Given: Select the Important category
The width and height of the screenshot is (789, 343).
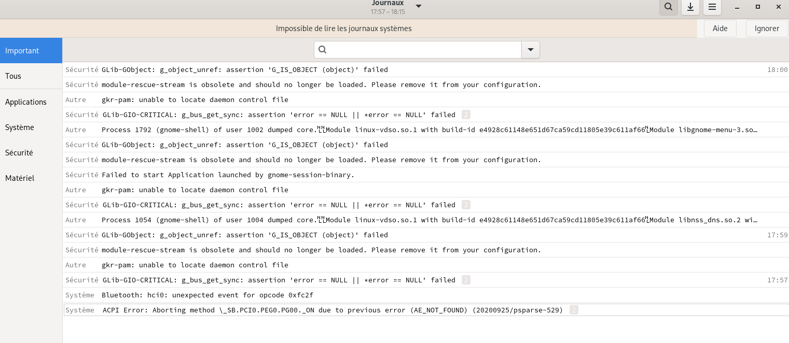Looking at the screenshot, I should pyautogui.click(x=31, y=51).
